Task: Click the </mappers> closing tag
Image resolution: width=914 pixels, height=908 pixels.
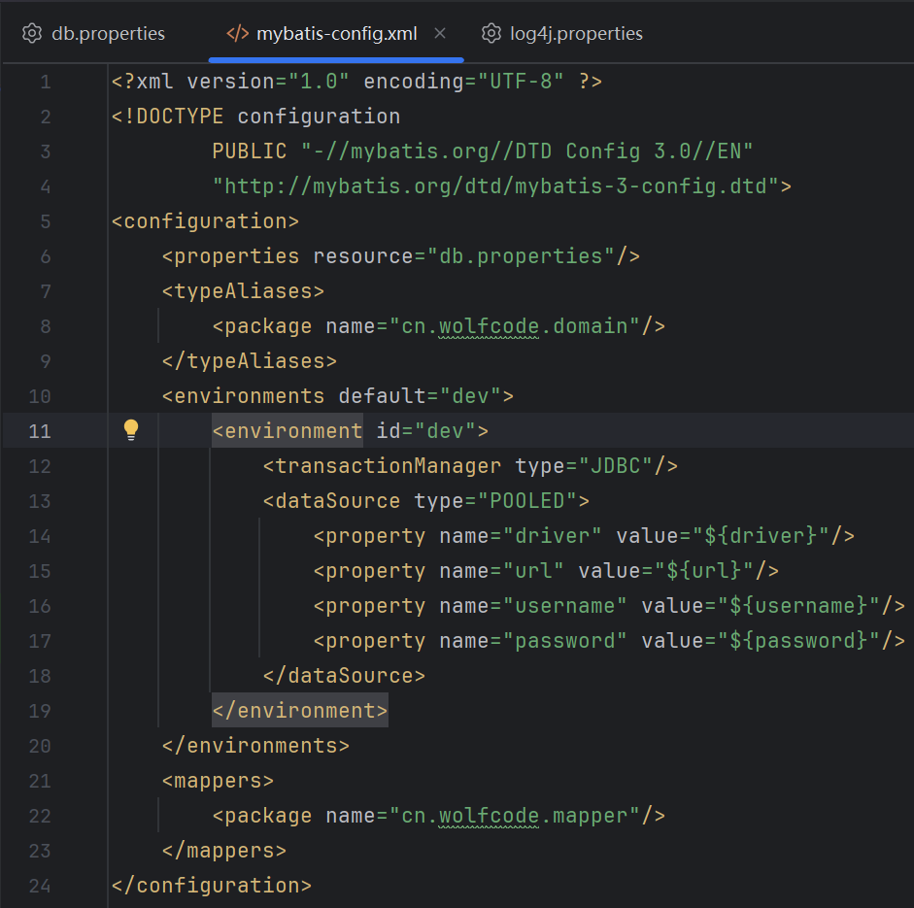Action: pos(224,851)
